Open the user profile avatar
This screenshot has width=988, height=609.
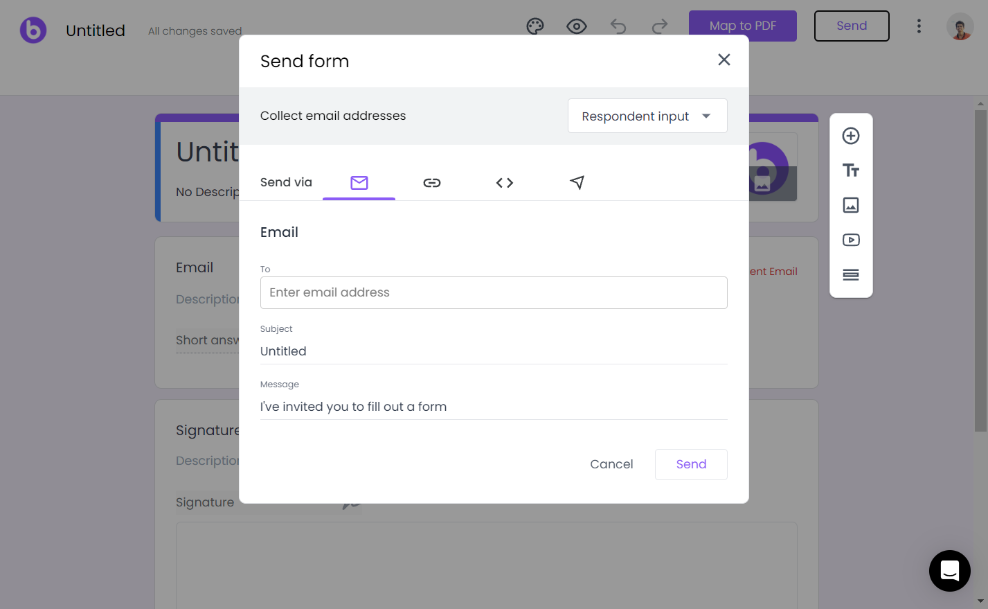coord(960,27)
